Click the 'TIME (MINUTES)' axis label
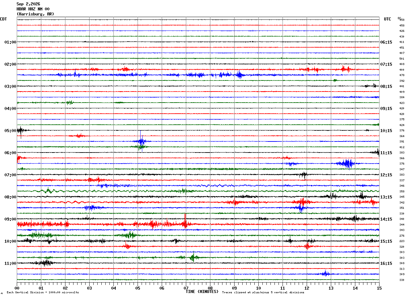 coord(202,292)
